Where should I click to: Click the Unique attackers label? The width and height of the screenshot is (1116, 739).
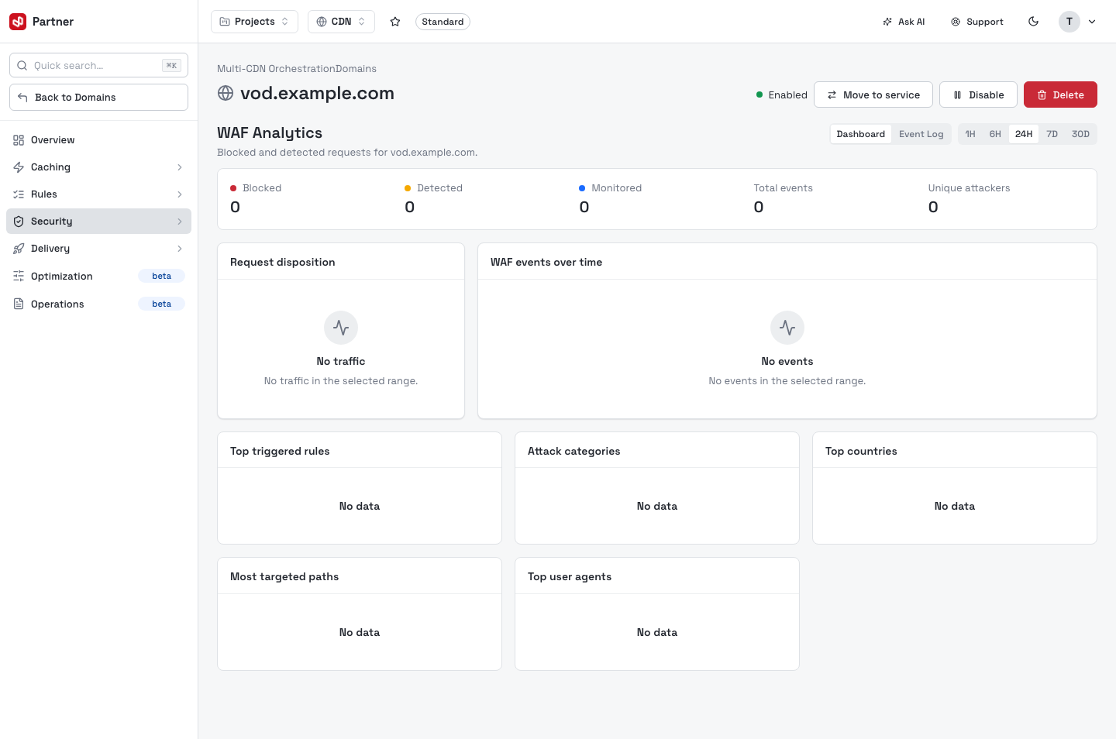point(969,188)
